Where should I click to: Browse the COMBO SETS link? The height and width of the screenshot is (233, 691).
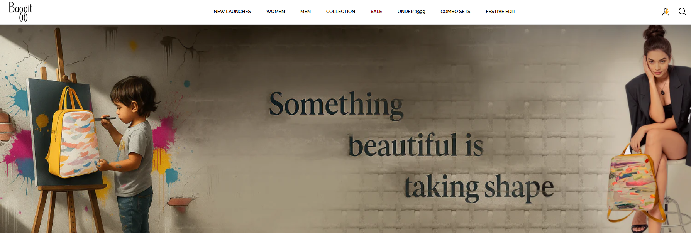[455, 12]
